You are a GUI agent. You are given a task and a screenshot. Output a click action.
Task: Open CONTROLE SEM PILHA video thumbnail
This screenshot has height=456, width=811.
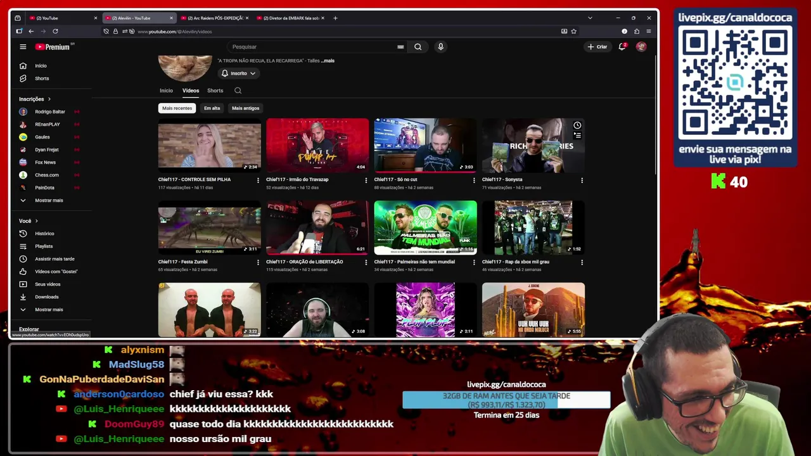pyautogui.click(x=210, y=145)
